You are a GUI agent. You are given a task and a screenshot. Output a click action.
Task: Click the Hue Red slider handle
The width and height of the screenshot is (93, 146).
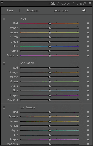50,23
